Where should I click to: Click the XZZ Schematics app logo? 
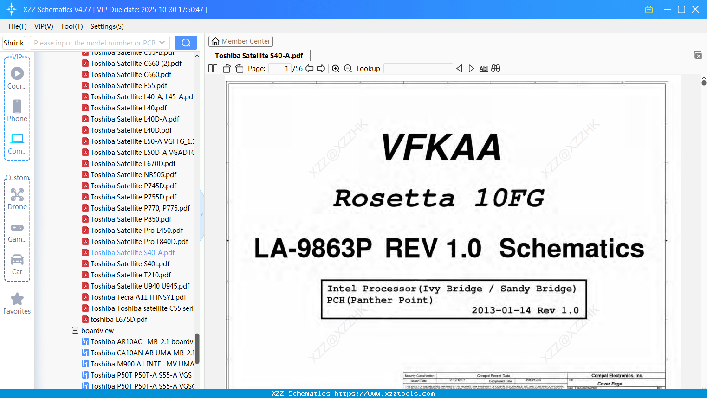click(x=11, y=9)
